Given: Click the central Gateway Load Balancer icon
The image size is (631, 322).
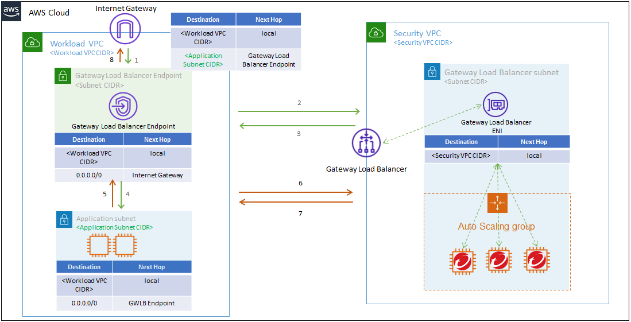Looking at the screenshot, I should 366,143.
